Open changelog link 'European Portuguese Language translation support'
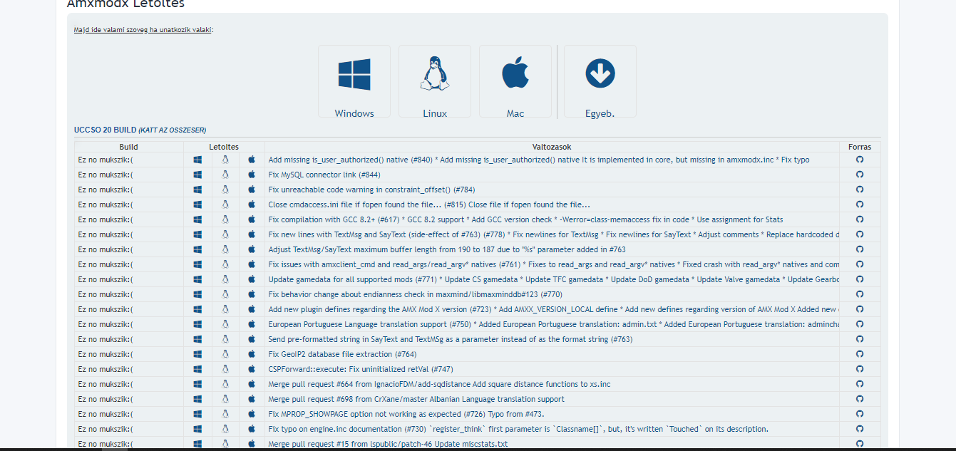 pos(554,324)
